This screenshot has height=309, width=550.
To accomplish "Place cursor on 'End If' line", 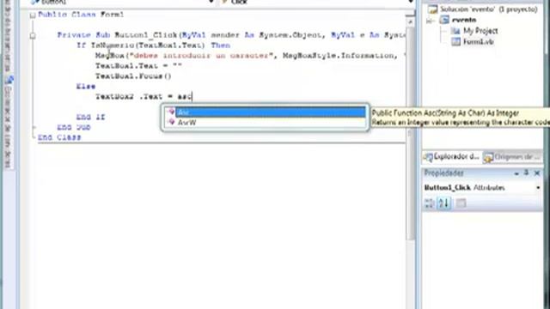I will pos(90,117).
